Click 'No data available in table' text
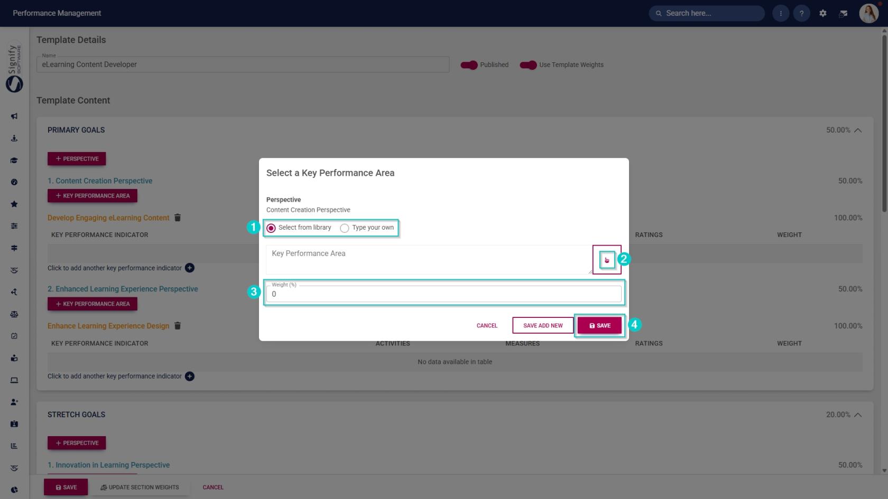The image size is (888, 499). (x=455, y=362)
